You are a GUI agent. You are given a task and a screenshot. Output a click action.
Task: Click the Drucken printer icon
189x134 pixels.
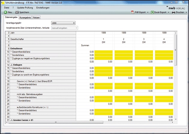(x=173, y=12)
